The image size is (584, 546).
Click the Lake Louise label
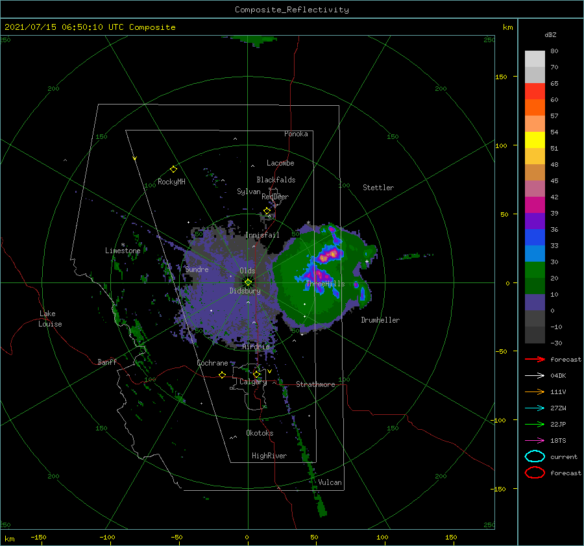pos(50,319)
